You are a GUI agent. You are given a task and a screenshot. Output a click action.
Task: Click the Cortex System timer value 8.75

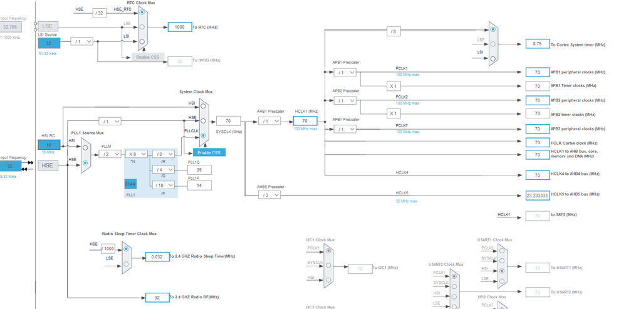point(538,44)
